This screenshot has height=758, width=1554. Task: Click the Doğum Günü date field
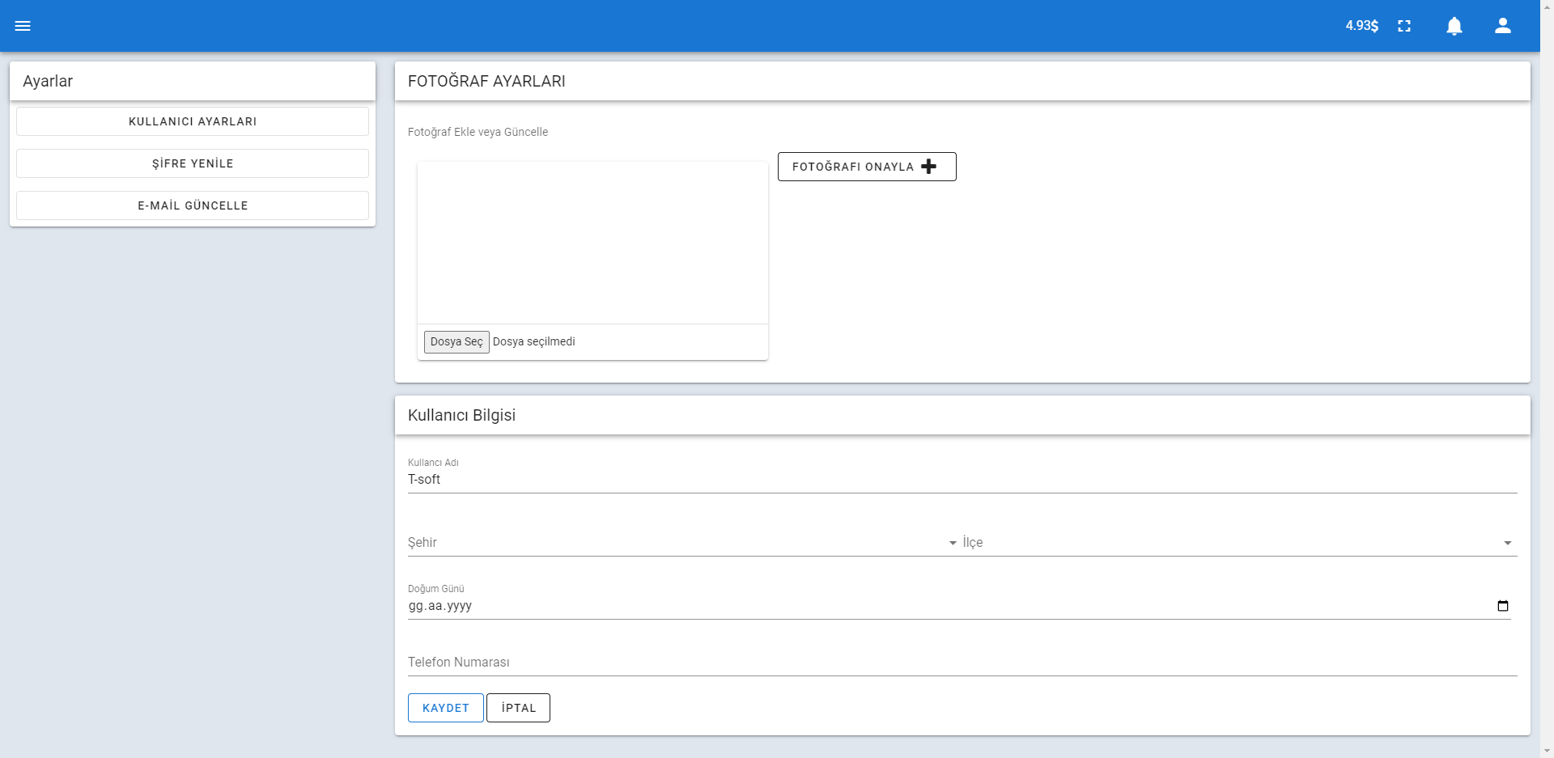[959, 606]
